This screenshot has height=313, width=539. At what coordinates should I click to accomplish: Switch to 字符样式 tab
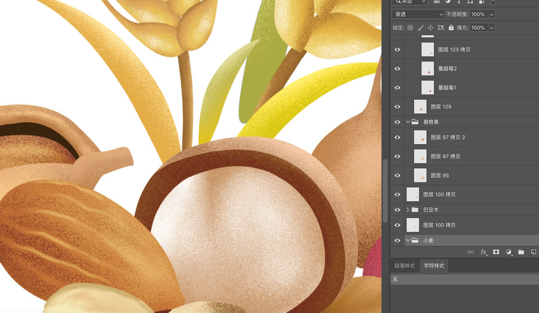pos(434,266)
